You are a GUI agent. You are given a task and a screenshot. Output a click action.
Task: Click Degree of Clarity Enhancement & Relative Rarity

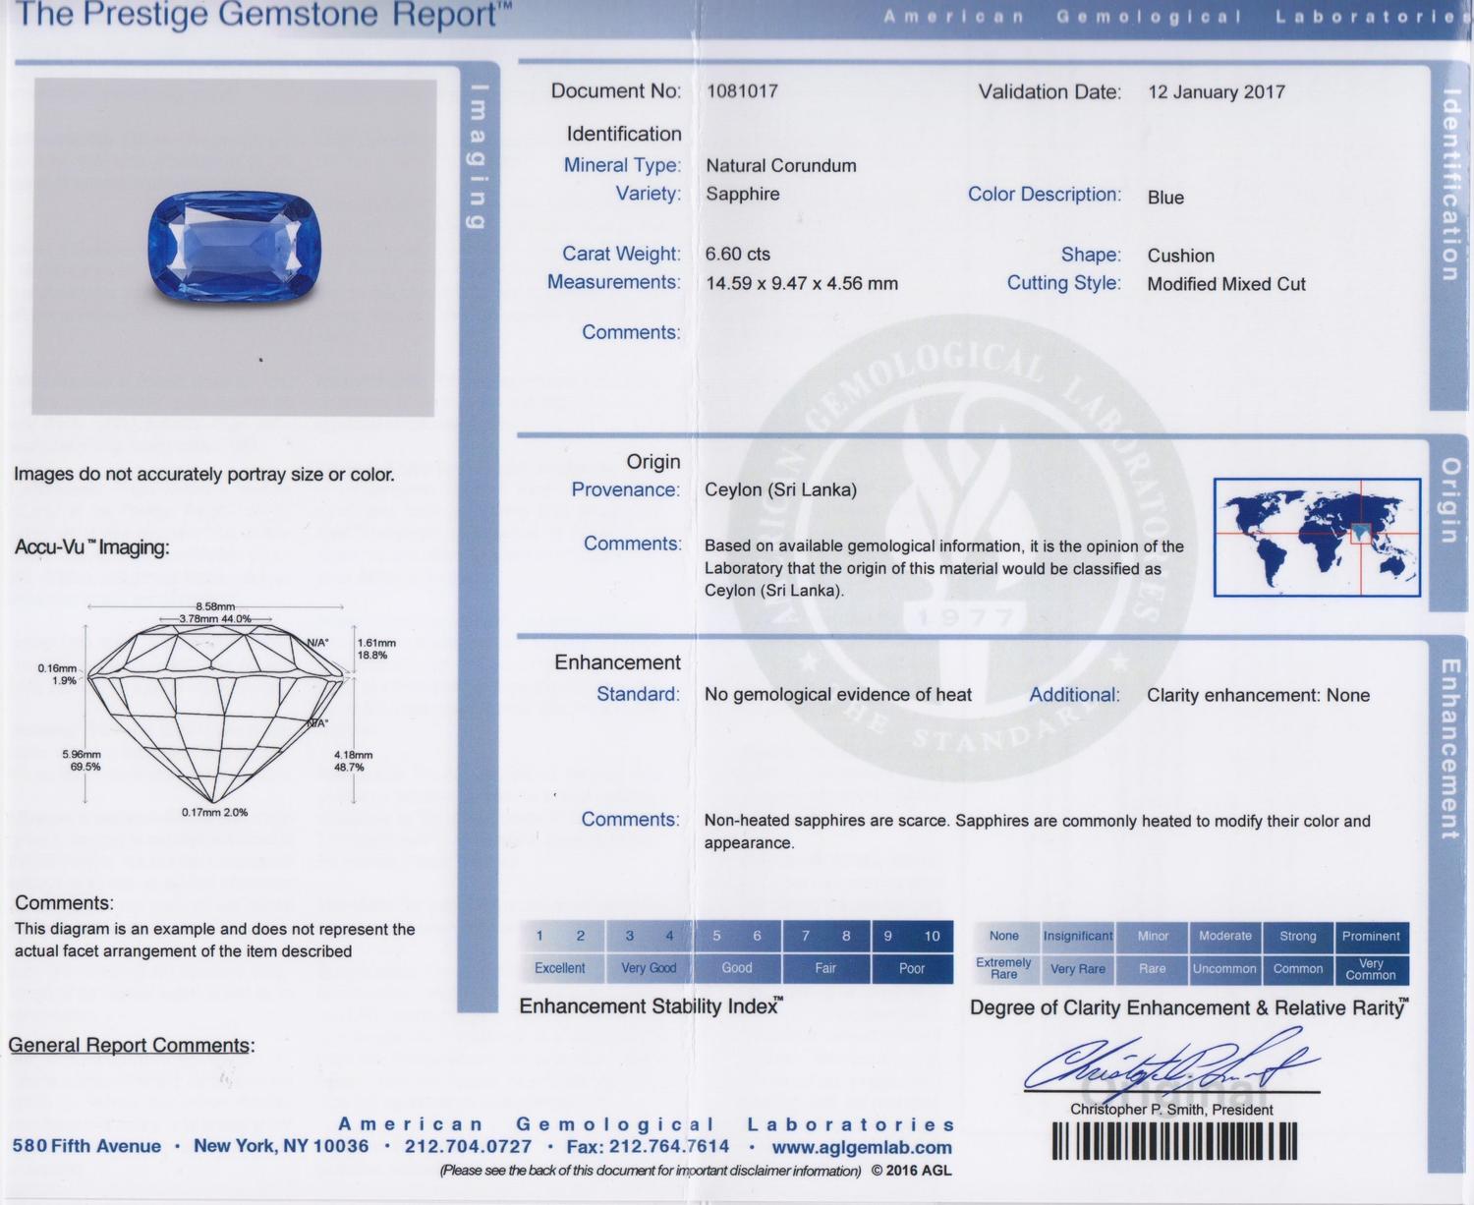tap(1189, 1007)
